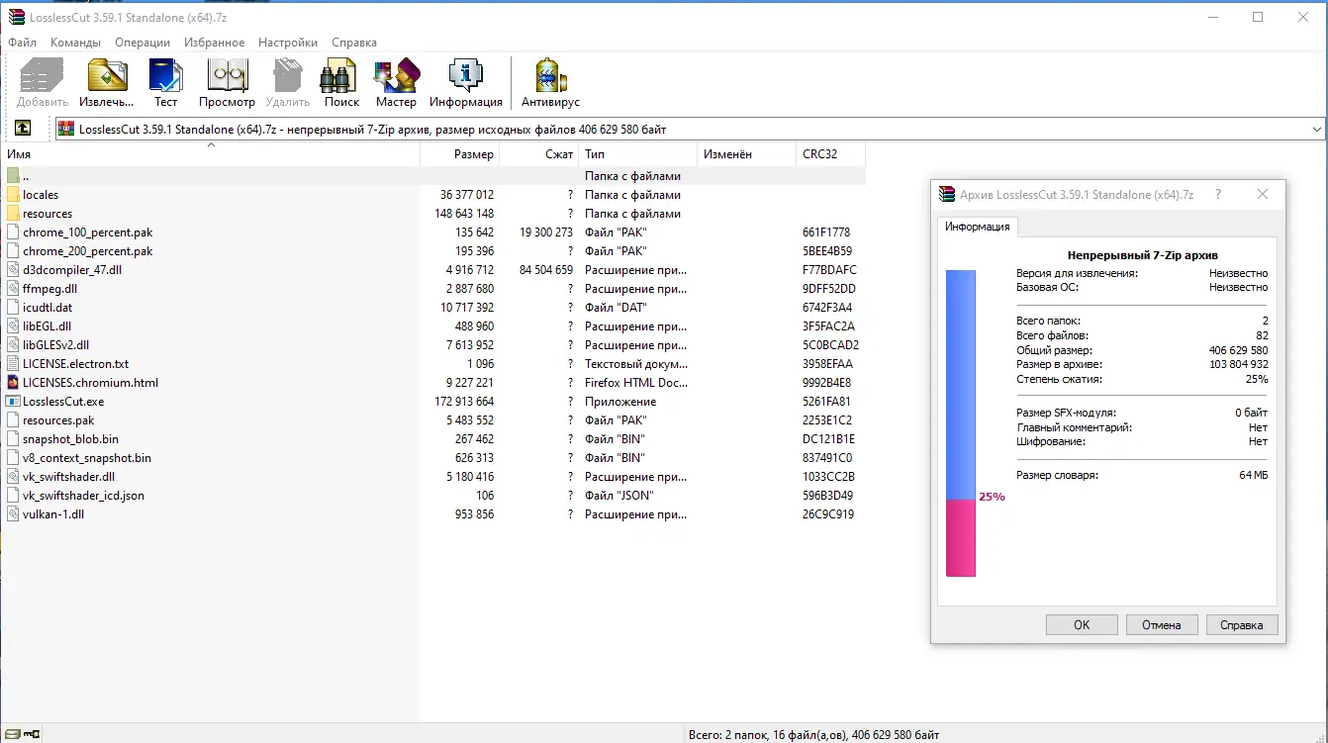Select the locales folder icon
Image resolution: width=1328 pixels, height=743 pixels.
click(13, 195)
